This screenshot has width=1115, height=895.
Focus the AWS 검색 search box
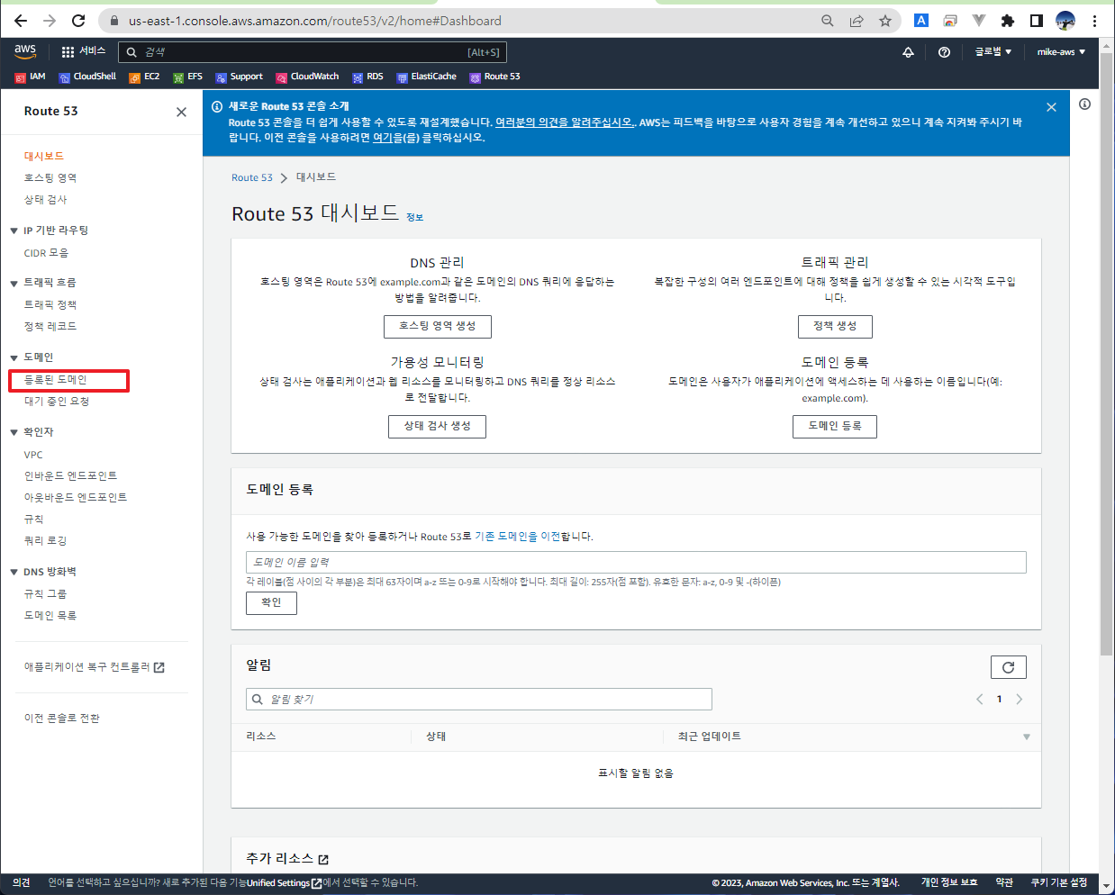coord(312,52)
